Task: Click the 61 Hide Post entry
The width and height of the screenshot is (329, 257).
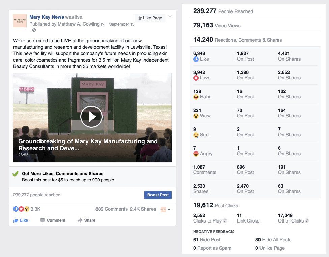Action: [207, 240]
